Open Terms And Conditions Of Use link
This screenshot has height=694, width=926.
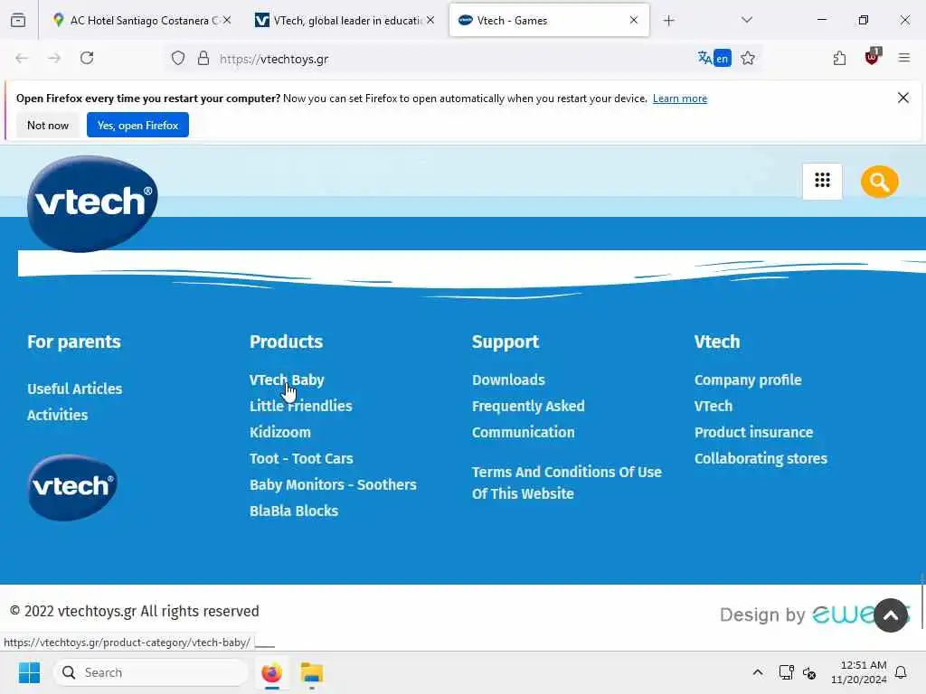(x=567, y=483)
